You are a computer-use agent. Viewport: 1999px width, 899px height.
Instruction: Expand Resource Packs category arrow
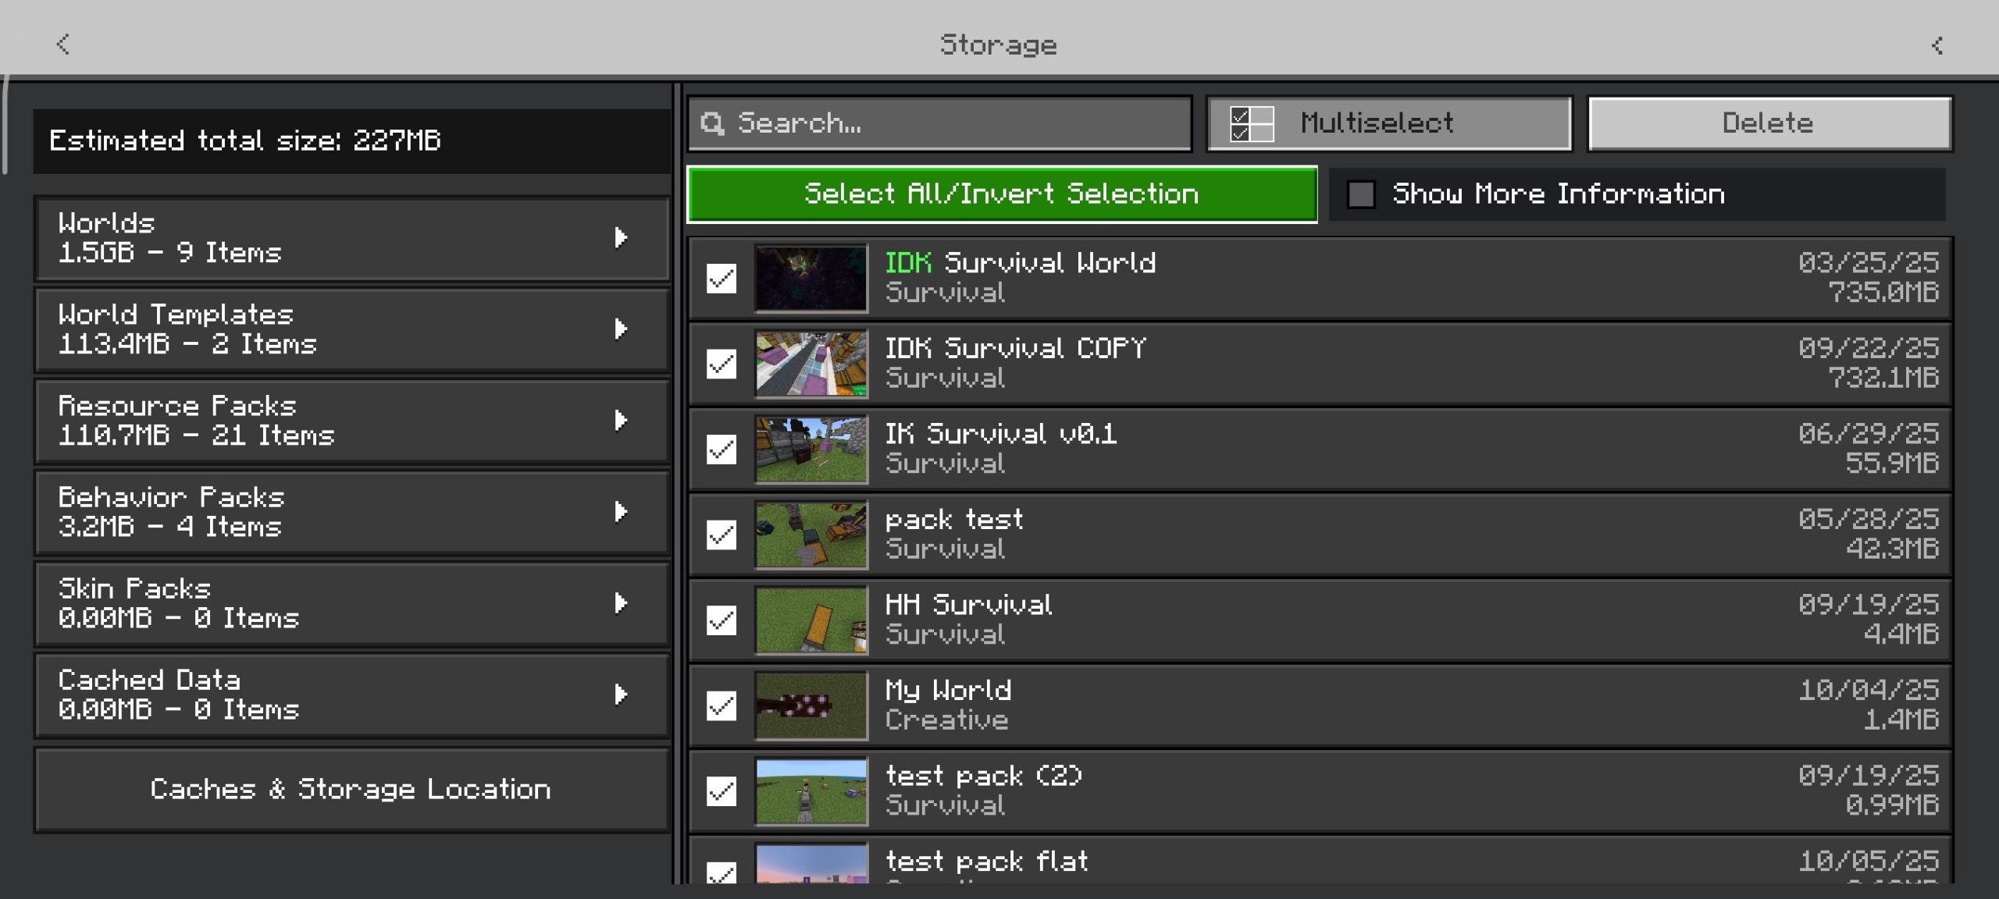point(621,421)
